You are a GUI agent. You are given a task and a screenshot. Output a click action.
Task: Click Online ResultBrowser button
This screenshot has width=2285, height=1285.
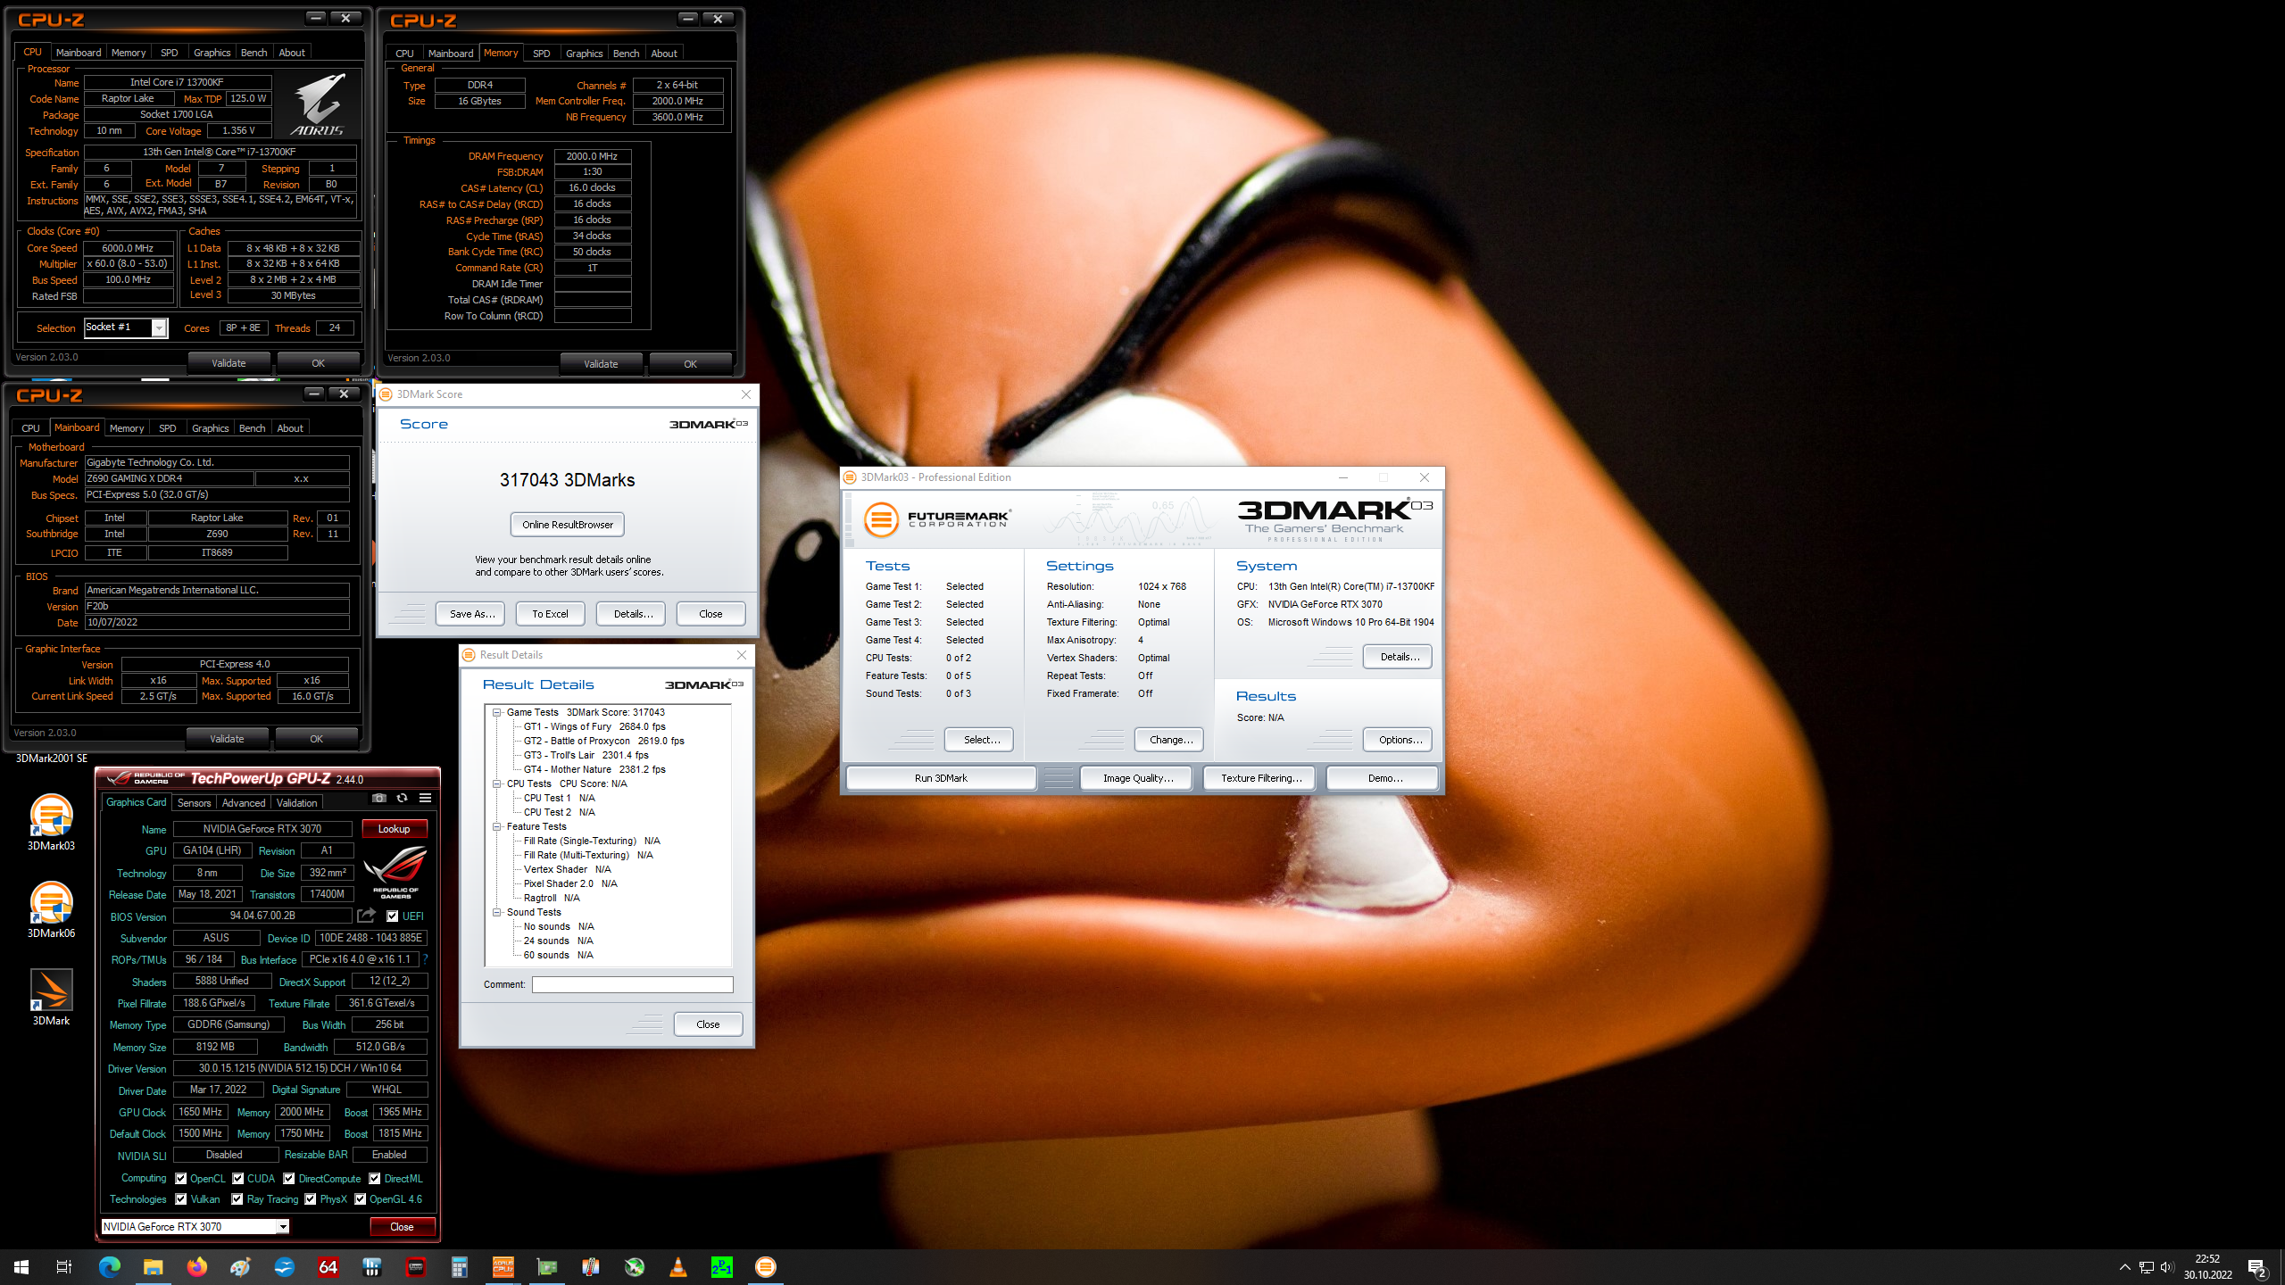pyautogui.click(x=568, y=524)
